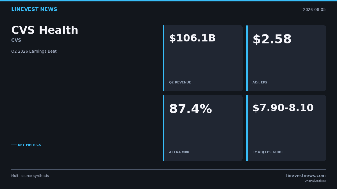Image resolution: width=337 pixels, height=189 pixels.
Task: Click the LINEVEST NEWS brand title
Action: tap(34, 10)
